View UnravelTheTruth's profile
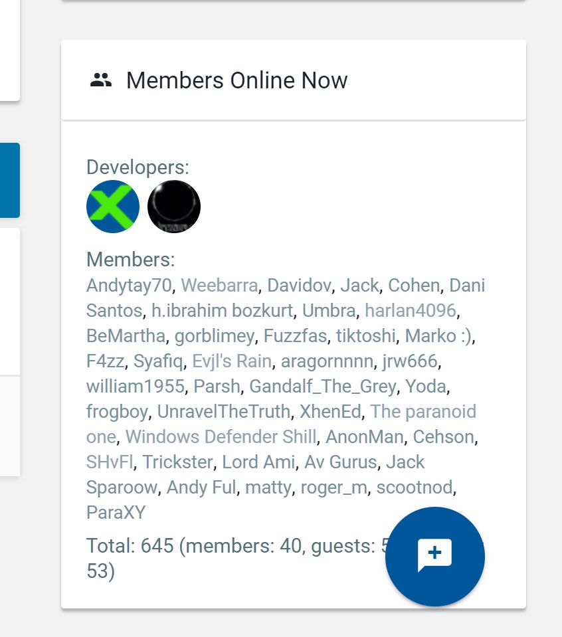562x637 pixels. click(223, 412)
